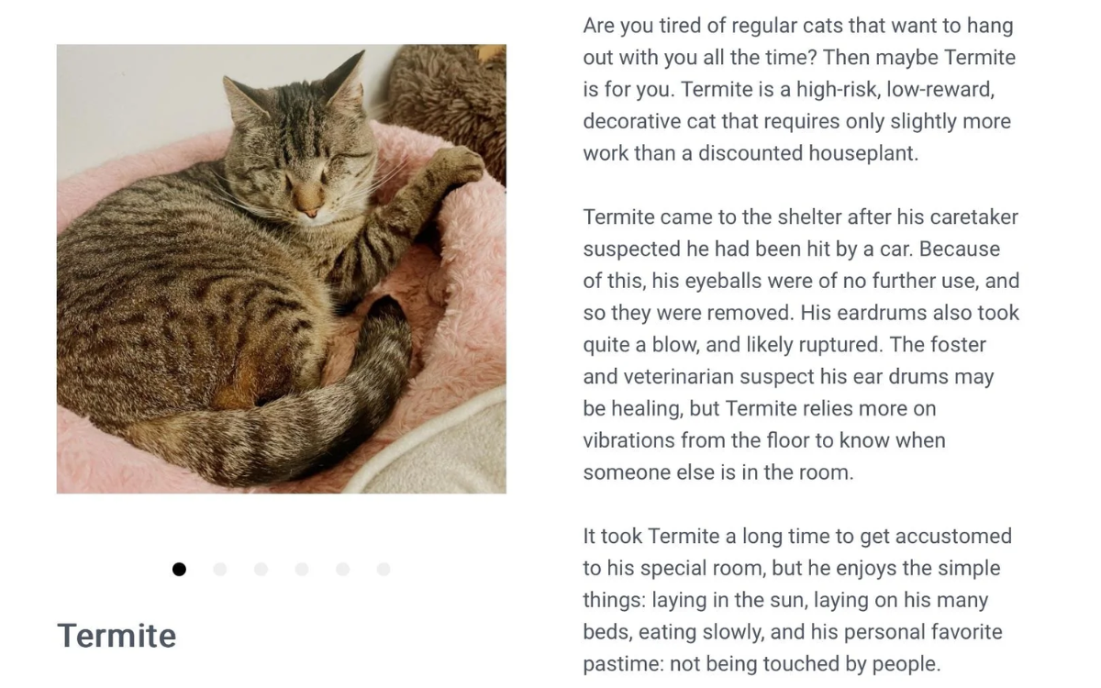This screenshot has height=688, width=1101.
Task: Click the currently active black dot
Action: click(180, 569)
